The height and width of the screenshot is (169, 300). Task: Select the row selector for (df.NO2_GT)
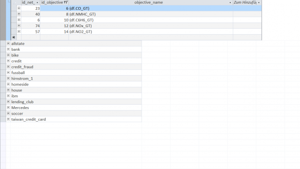14,31
